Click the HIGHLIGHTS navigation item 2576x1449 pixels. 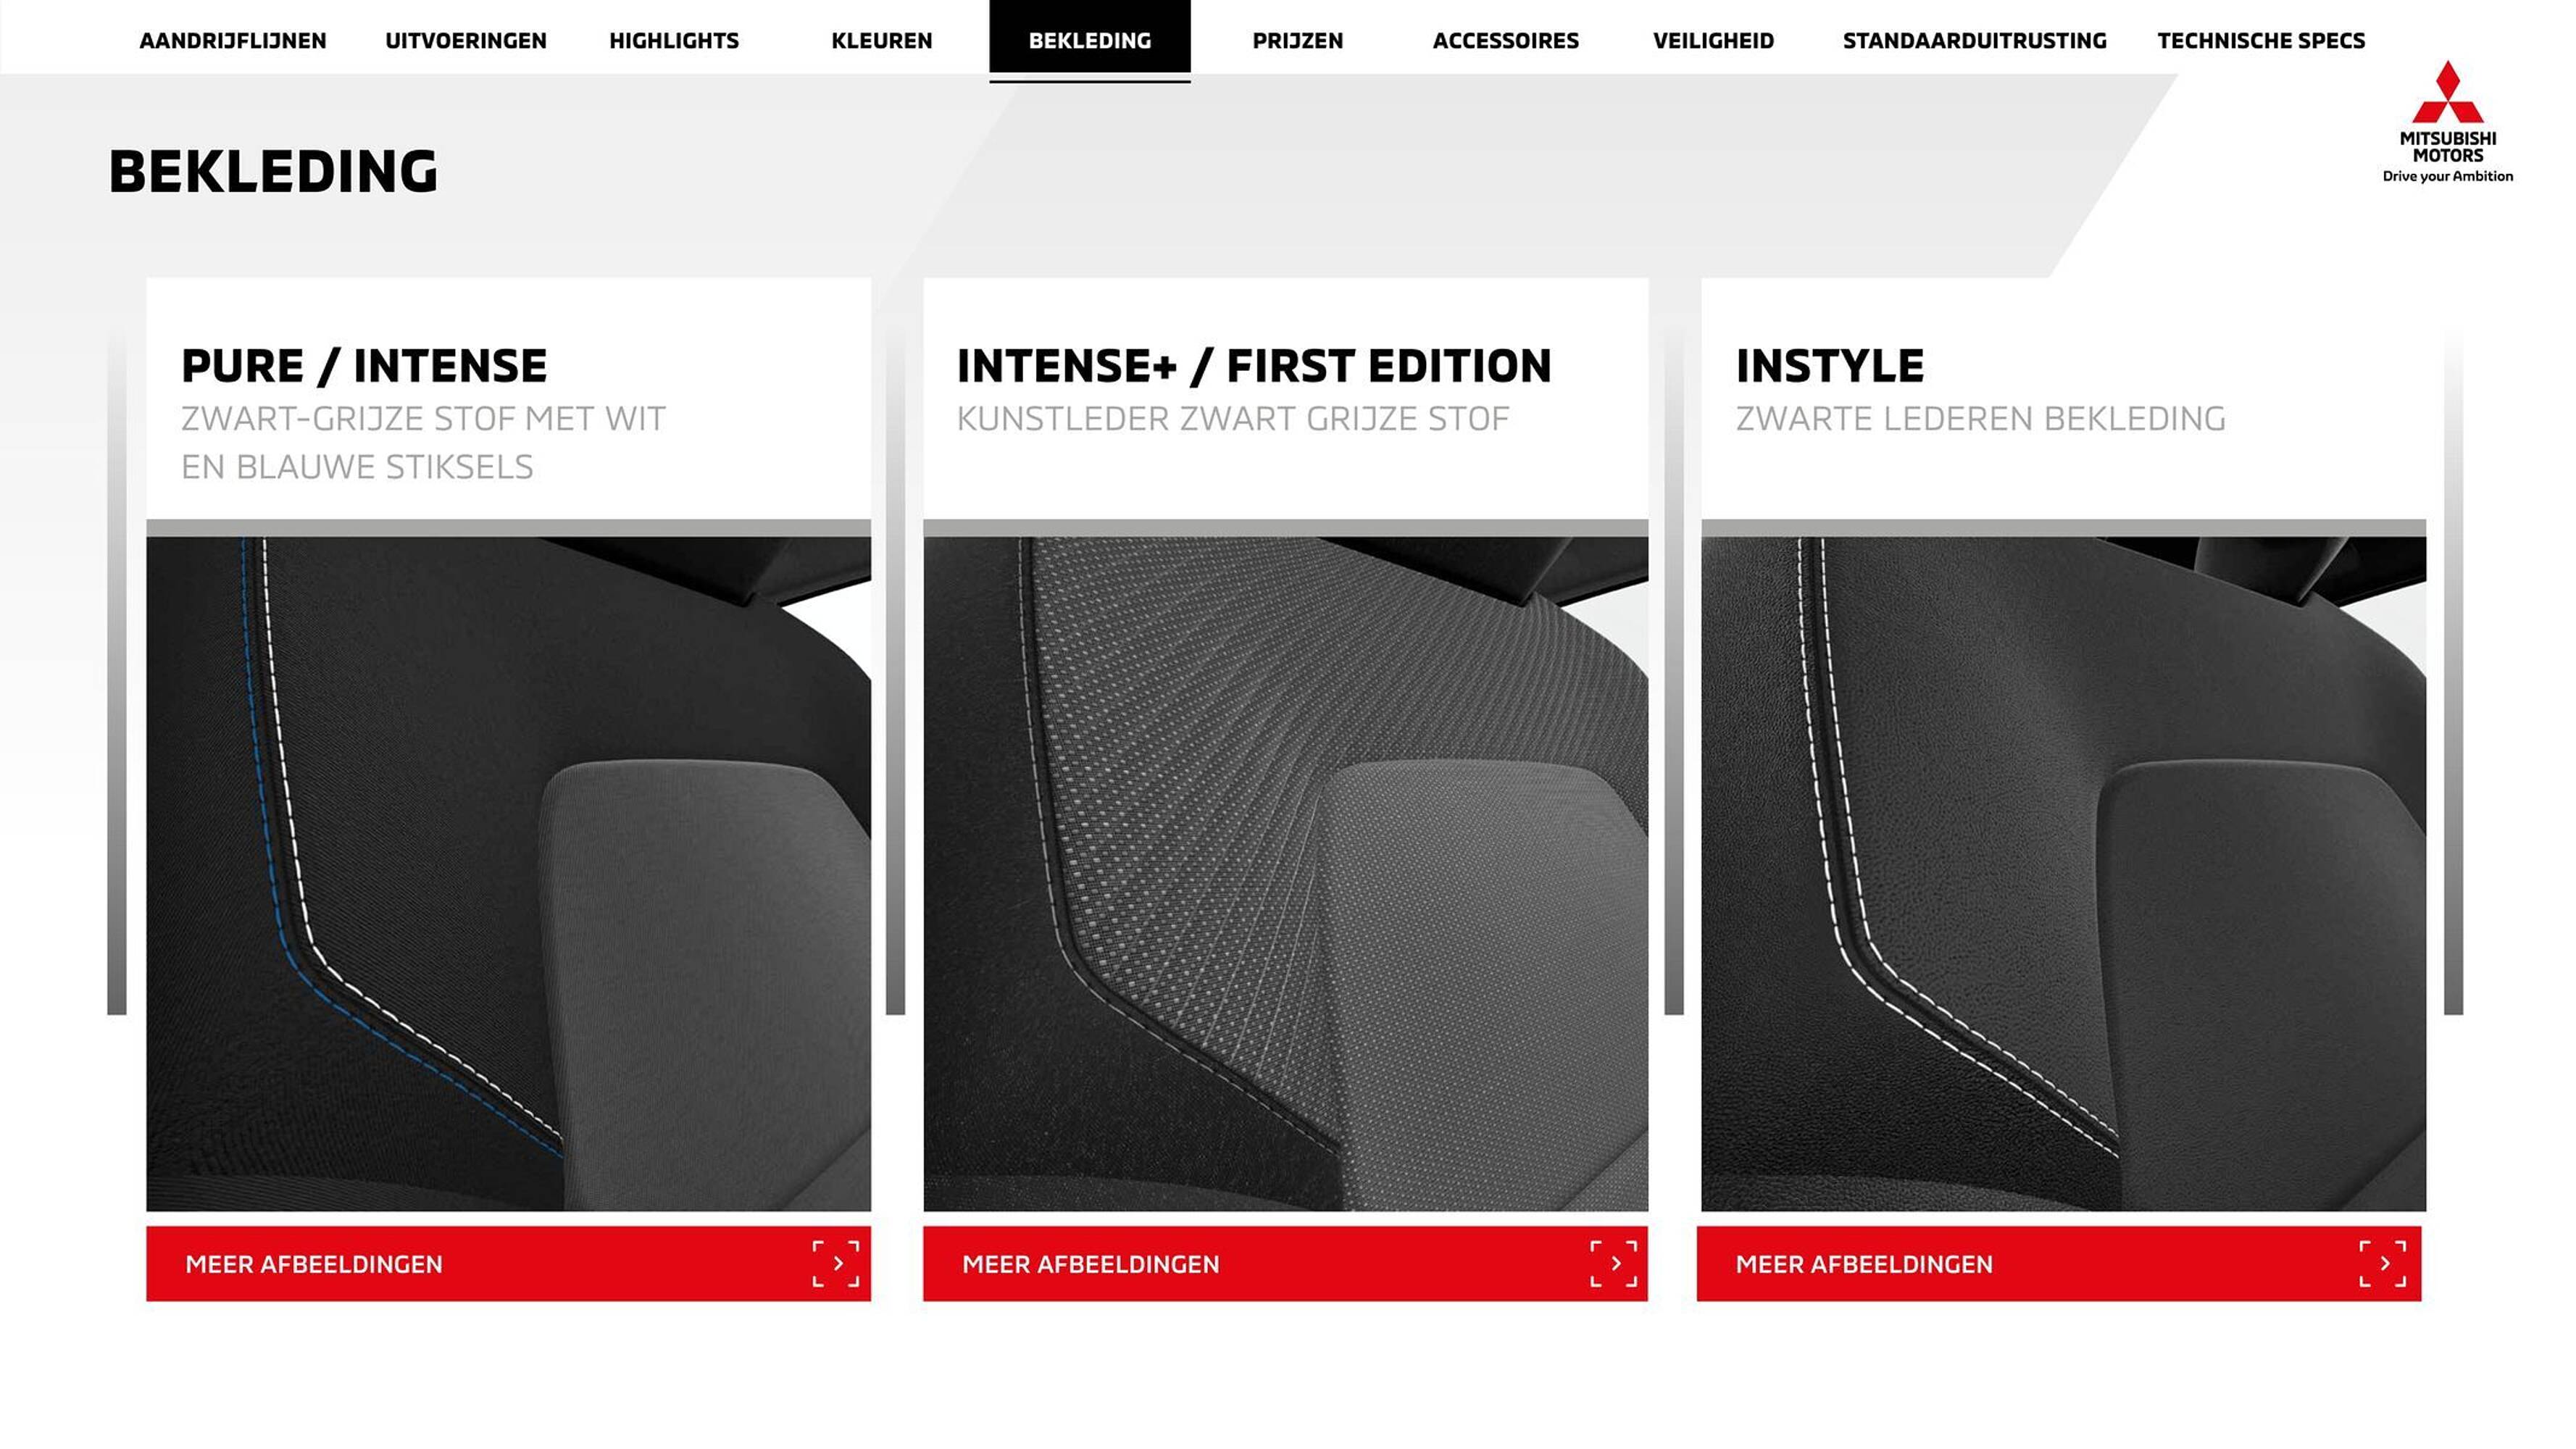click(x=674, y=39)
